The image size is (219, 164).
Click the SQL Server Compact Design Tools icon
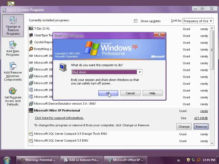31,134
